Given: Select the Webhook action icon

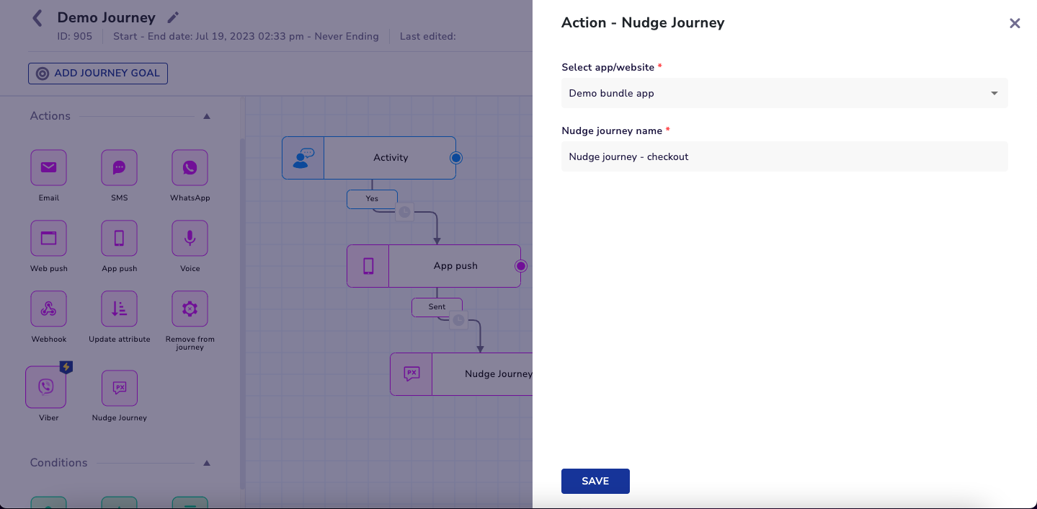Looking at the screenshot, I should click(48, 309).
